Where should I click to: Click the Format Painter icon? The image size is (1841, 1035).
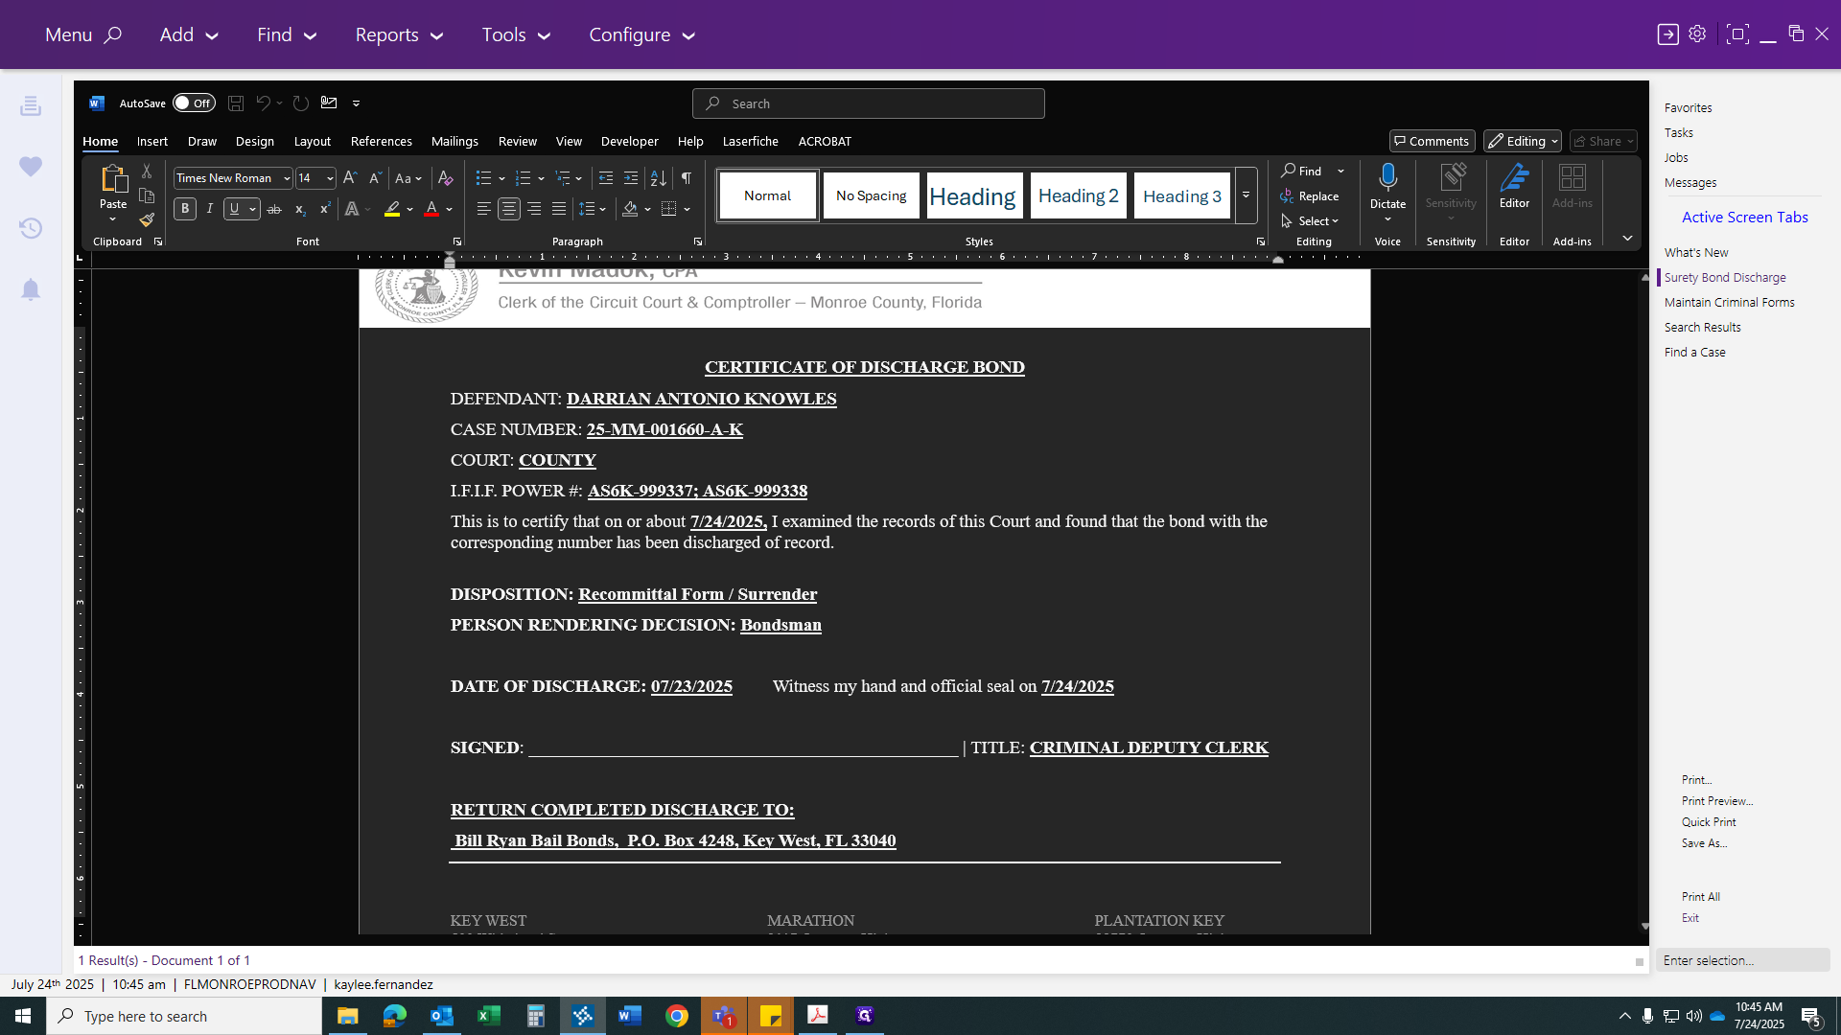pyautogui.click(x=147, y=219)
